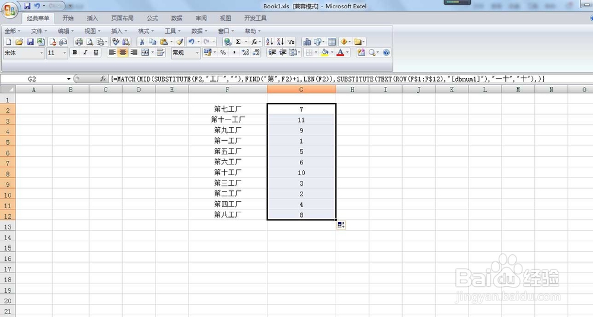Decrease decimal places
The width and height of the screenshot is (593, 317).
click(x=256, y=53)
